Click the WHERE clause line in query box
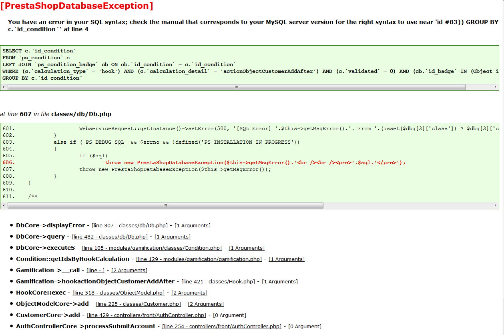The height and width of the screenshot is (335, 504). coord(251,71)
